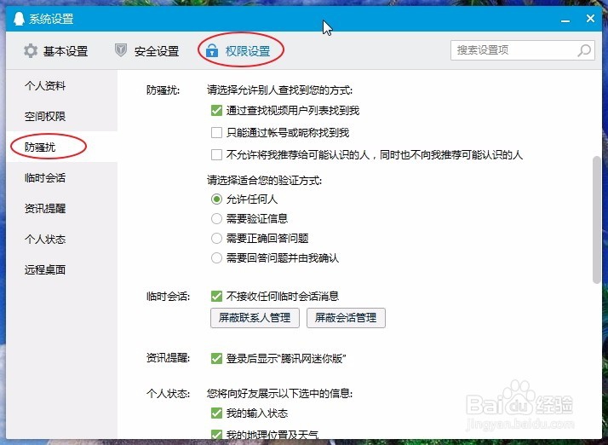Open the 基本设置 tab
Image resolution: width=608 pixels, height=445 pixels.
(56, 51)
